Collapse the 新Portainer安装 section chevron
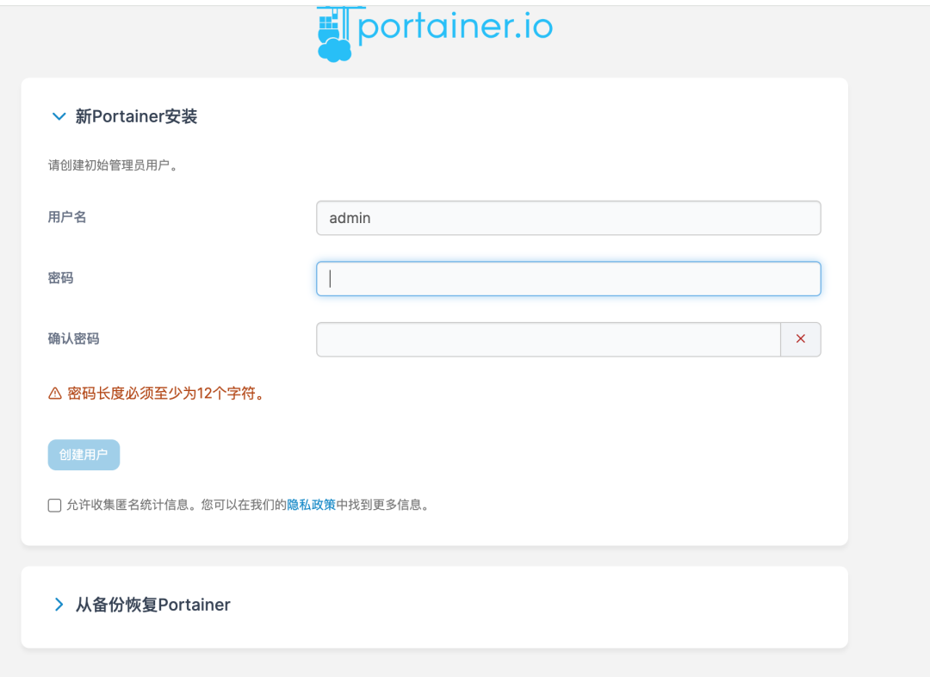The image size is (930, 677). pos(59,116)
